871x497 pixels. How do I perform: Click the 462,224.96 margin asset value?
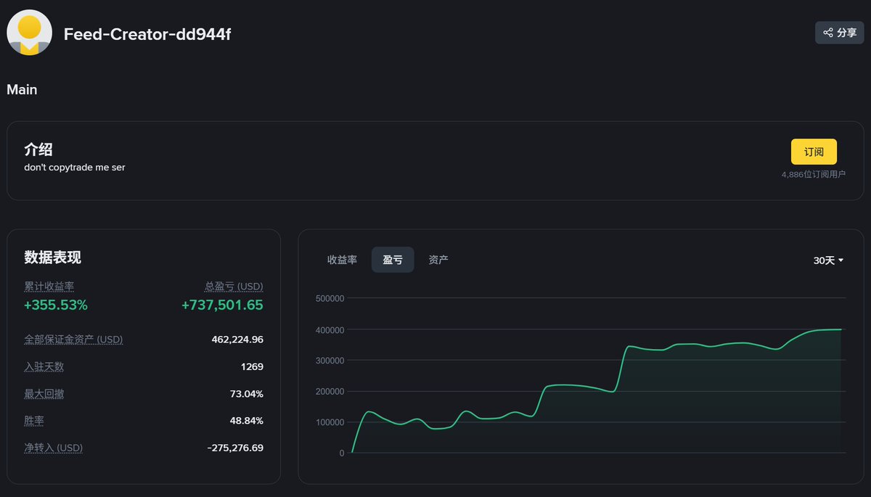(x=237, y=340)
